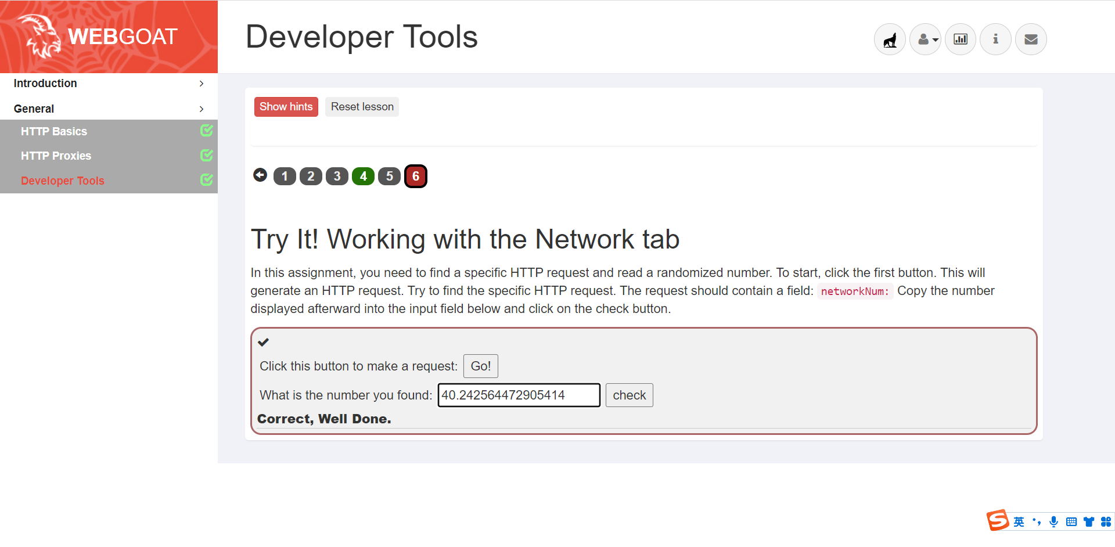Go to lesson page 5
1115x547 pixels.
[x=389, y=176]
